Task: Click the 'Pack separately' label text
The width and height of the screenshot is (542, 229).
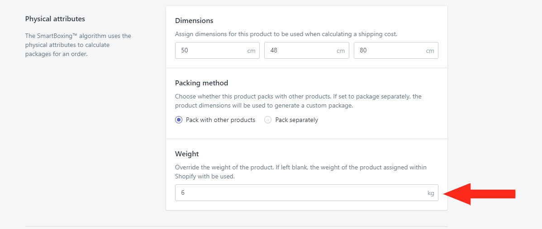Action: (297, 120)
